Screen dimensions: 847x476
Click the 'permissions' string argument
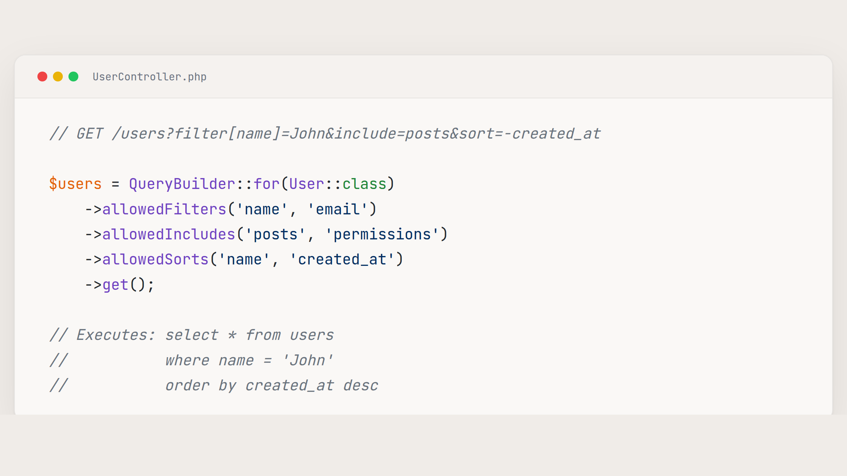tap(382, 234)
